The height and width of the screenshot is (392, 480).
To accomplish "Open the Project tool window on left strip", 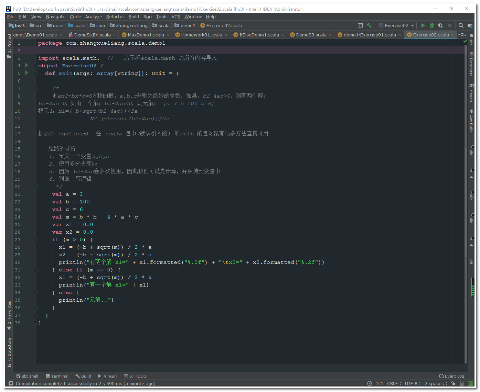I will 9,46.
